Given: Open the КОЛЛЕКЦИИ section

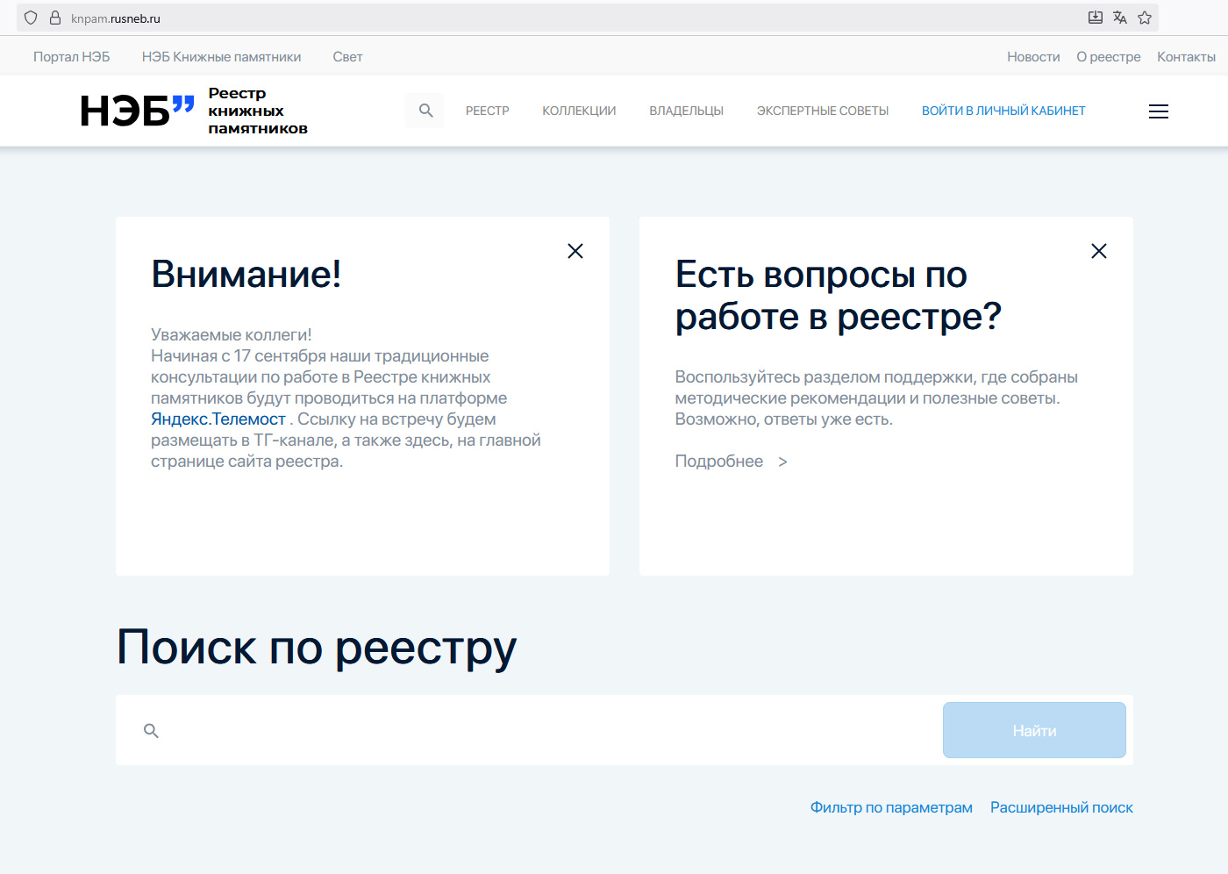Looking at the screenshot, I should [579, 111].
